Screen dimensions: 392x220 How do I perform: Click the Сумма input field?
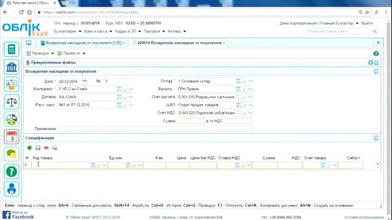coord(191,121)
